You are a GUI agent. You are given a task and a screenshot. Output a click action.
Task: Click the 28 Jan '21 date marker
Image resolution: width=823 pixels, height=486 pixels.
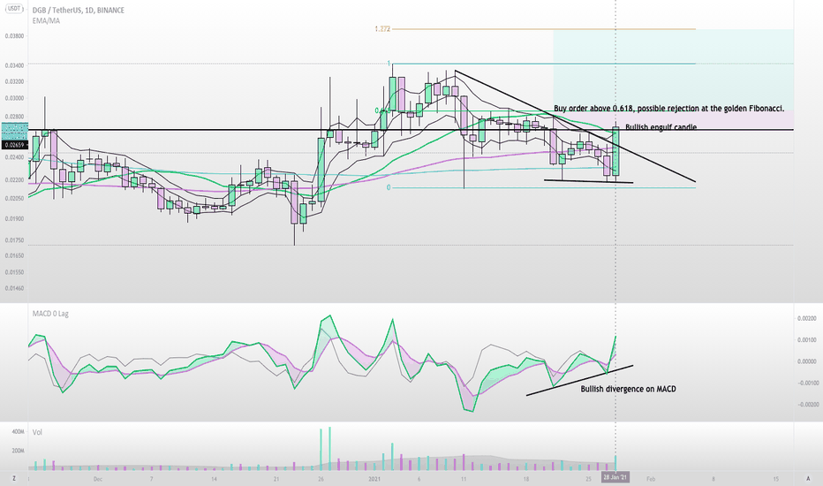(x=615, y=477)
